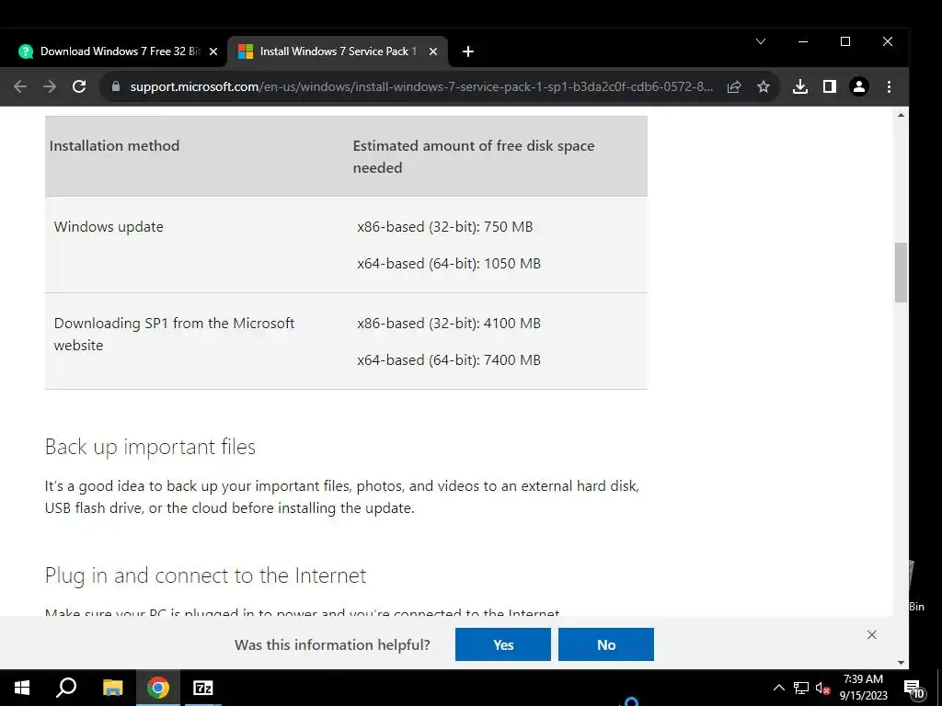Open the Chrome downloads icon

pyautogui.click(x=800, y=86)
